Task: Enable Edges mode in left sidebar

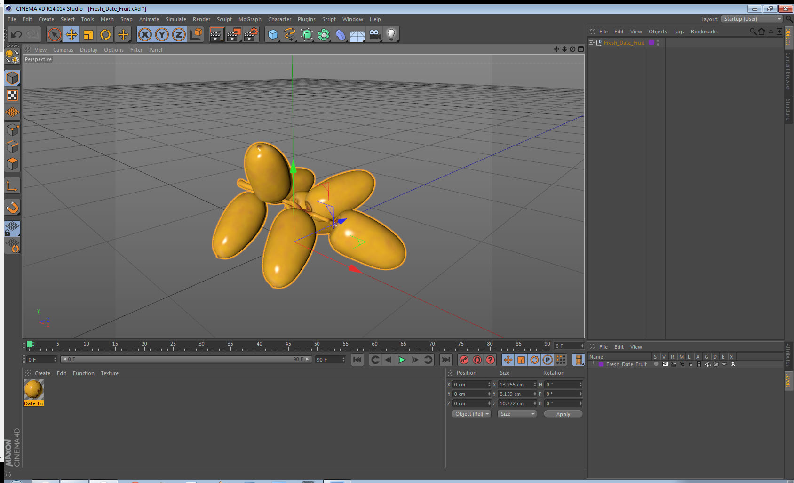Action: pyautogui.click(x=12, y=146)
